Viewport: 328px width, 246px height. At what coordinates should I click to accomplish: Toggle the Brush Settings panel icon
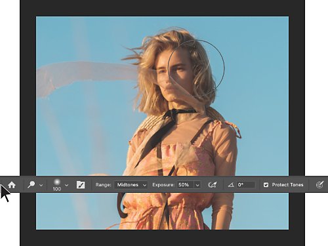tap(81, 185)
